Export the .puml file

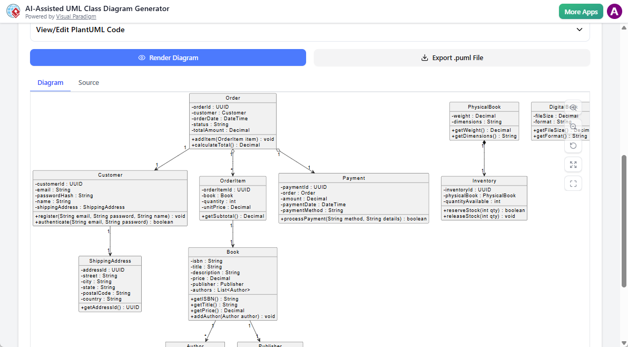point(452,57)
